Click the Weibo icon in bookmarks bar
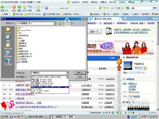 coord(143,14)
